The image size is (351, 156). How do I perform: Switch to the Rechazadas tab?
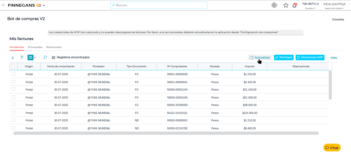pos(54,47)
